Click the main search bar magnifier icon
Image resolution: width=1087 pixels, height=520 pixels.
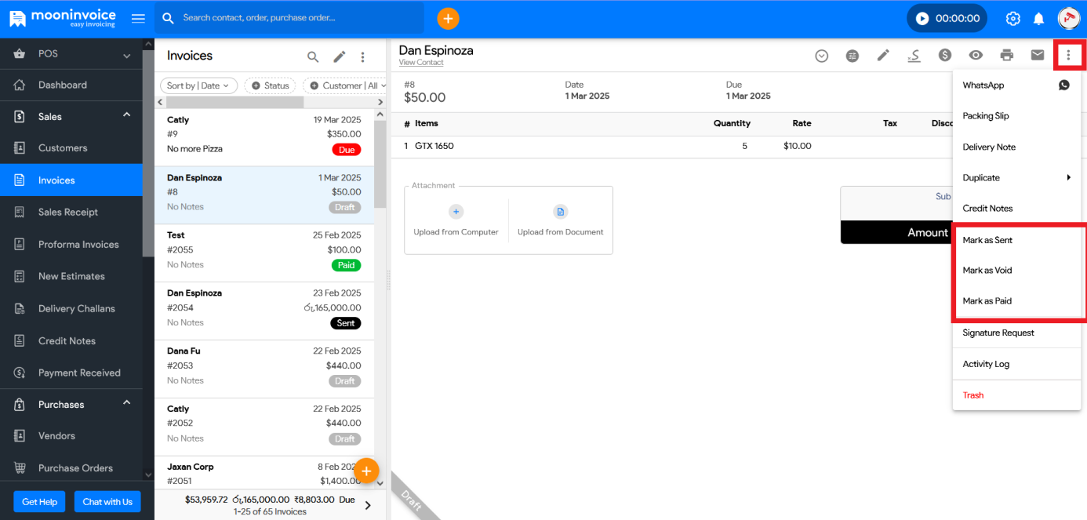coord(167,18)
